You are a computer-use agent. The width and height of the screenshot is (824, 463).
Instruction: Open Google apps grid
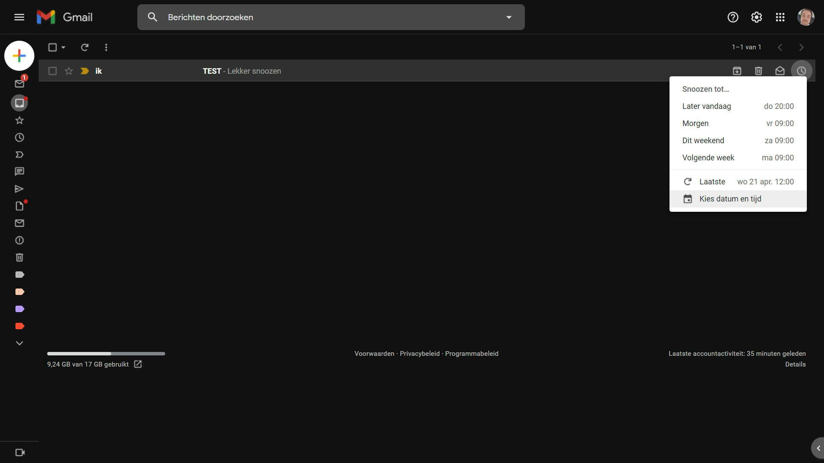coord(780,17)
